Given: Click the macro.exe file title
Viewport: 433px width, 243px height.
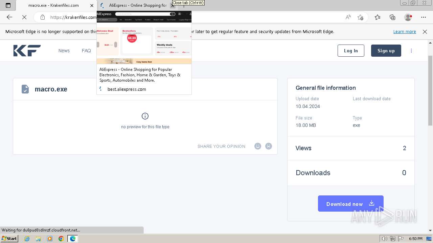Looking at the screenshot, I should point(51,89).
